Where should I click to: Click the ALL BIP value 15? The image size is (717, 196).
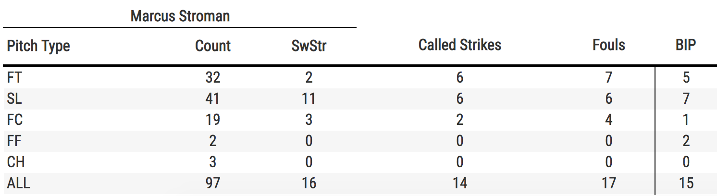point(686,183)
